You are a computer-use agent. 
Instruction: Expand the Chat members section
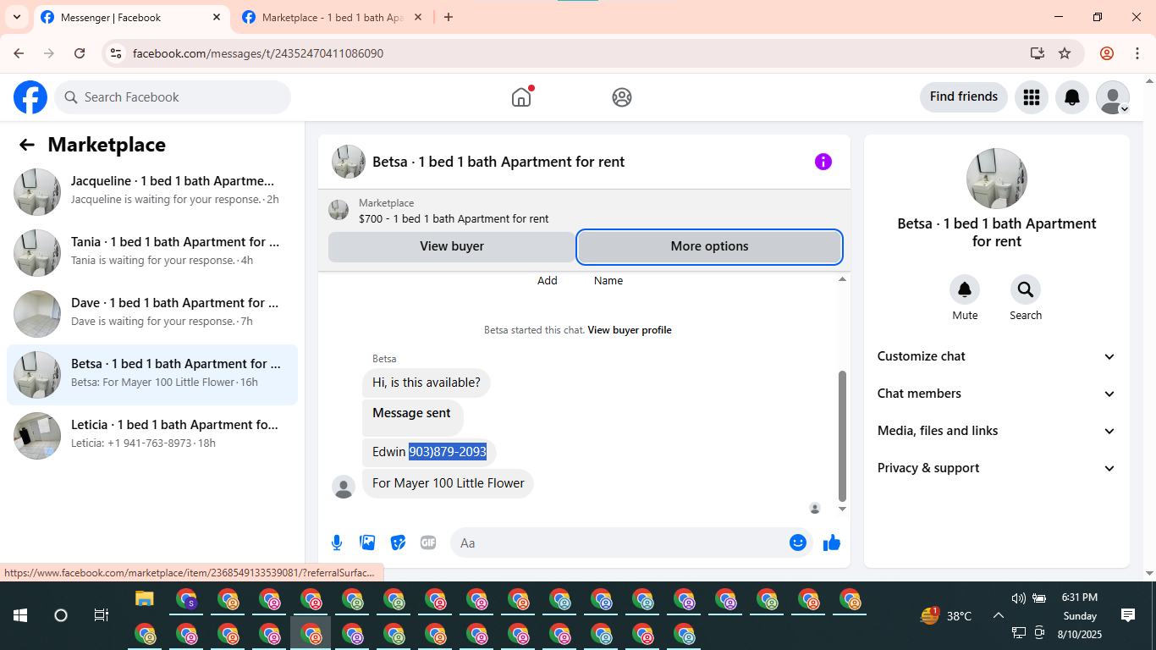click(997, 394)
